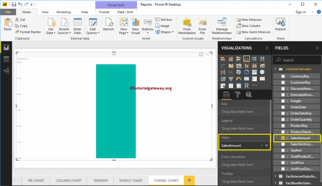
Task: Switch to the Modeling ribbon tab
Action: click(x=64, y=12)
